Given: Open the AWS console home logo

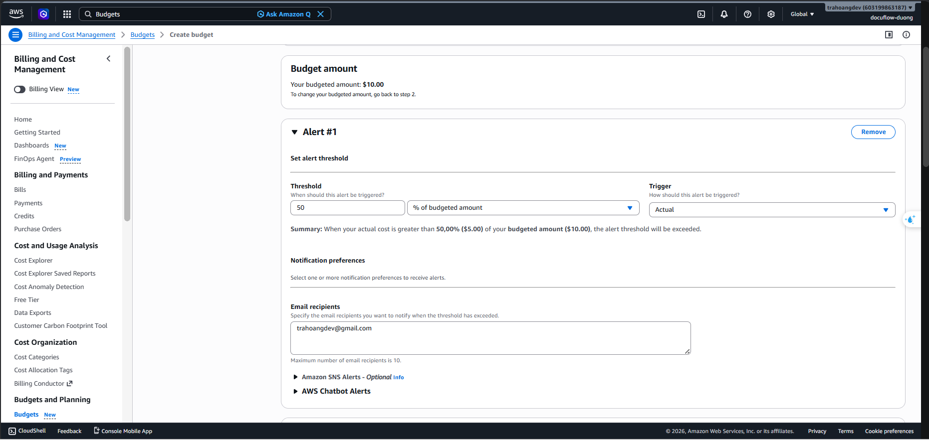Looking at the screenshot, I should (16, 14).
